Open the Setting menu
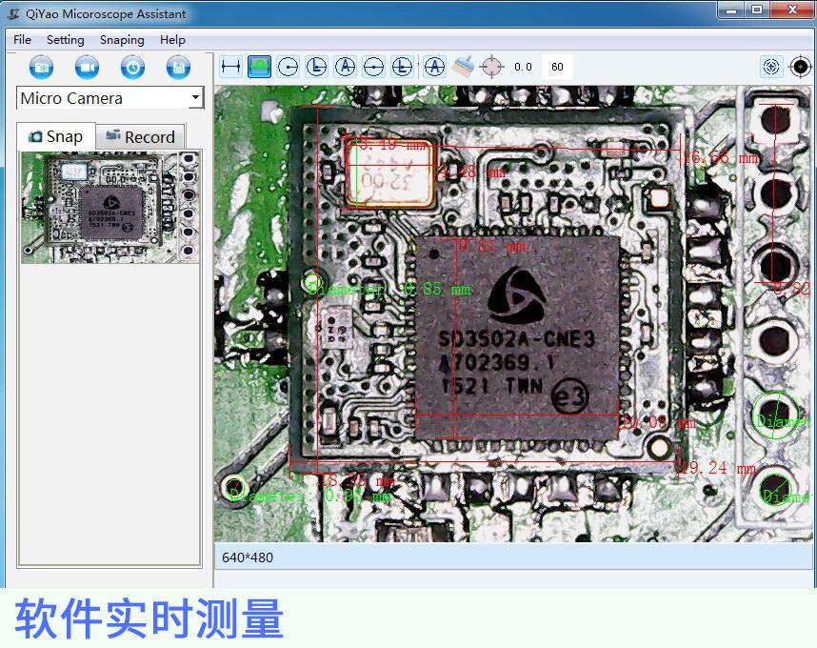Screen dimensions: 817x648 (x=65, y=40)
